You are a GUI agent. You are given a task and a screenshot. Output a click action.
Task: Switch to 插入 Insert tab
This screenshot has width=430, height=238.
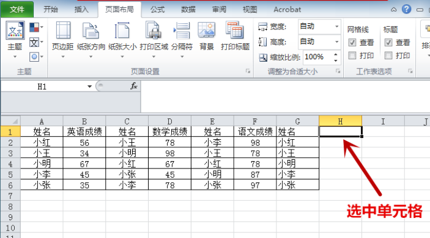click(81, 10)
